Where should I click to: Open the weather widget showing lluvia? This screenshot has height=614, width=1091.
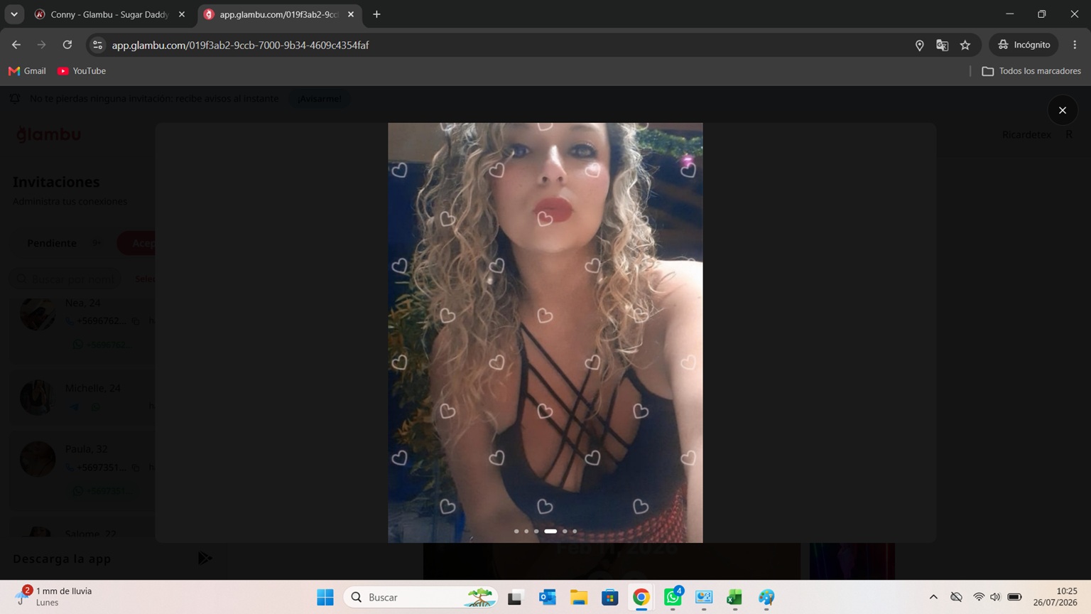54,597
